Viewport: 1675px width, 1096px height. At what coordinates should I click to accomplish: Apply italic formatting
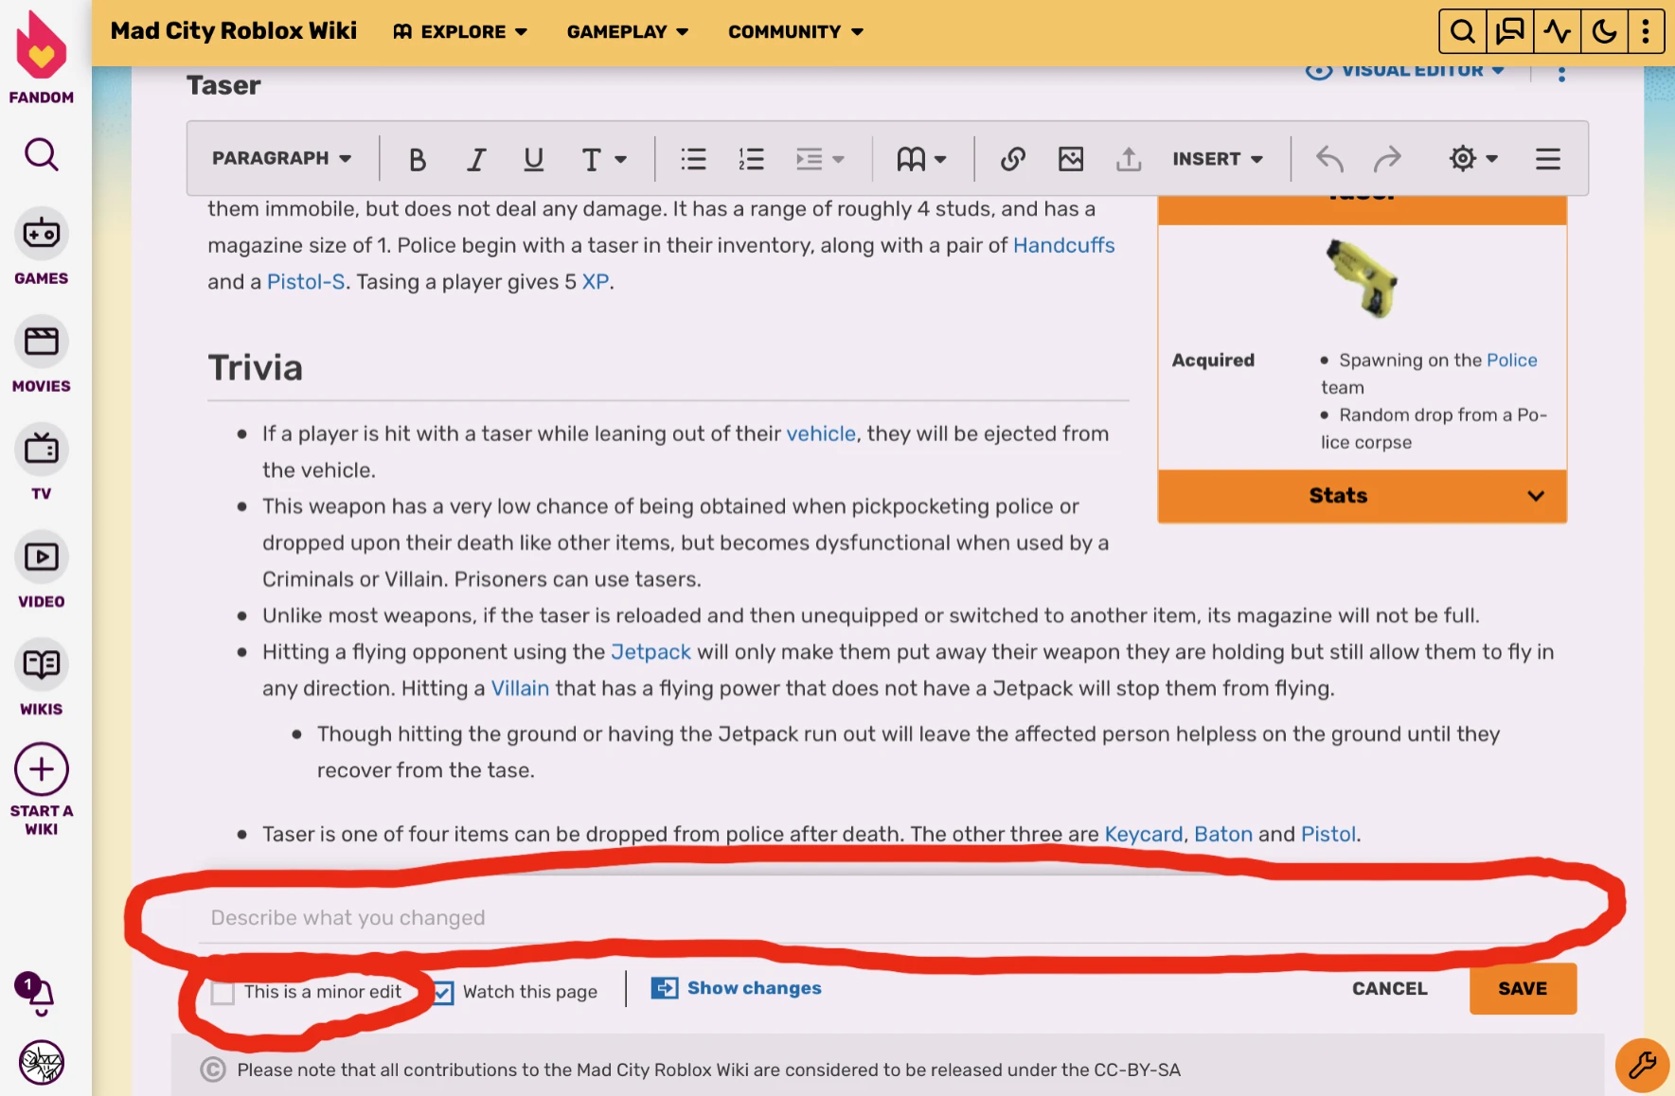click(475, 159)
